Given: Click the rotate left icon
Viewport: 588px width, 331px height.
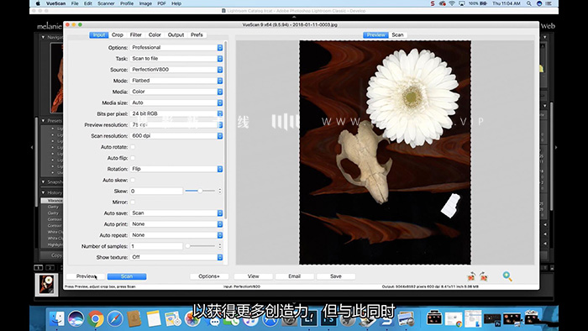Looking at the screenshot, I should tap(471, 276).
